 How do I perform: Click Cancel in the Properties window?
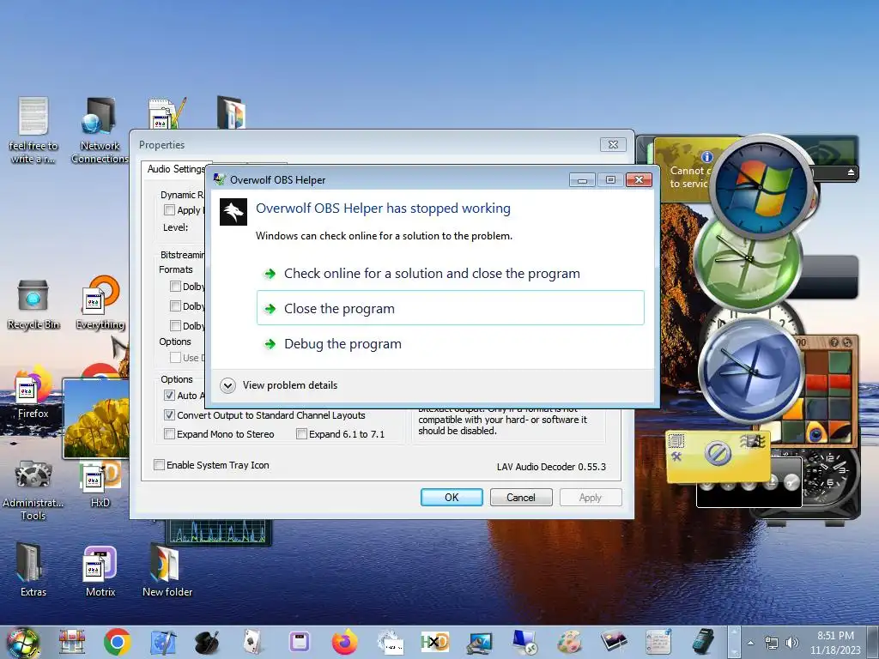521,497
